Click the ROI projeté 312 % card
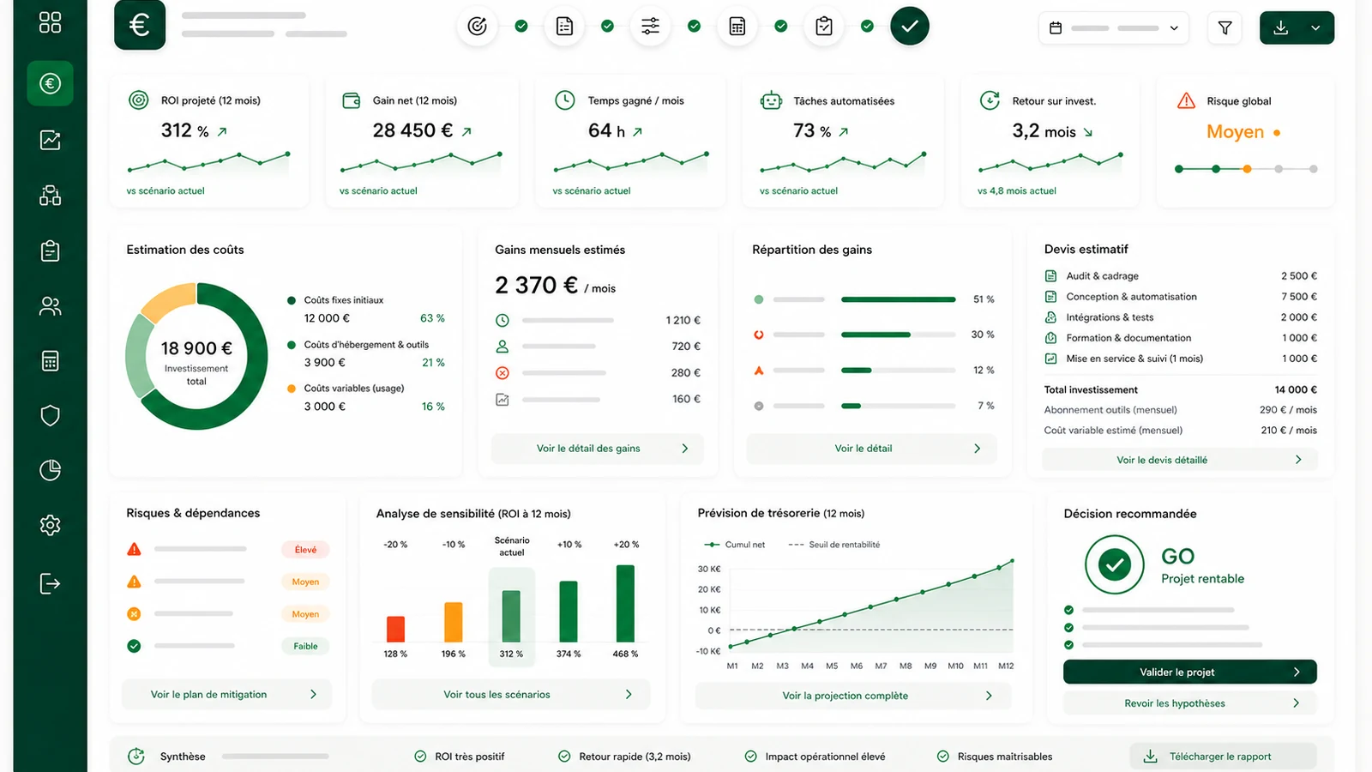 (209, 142)
